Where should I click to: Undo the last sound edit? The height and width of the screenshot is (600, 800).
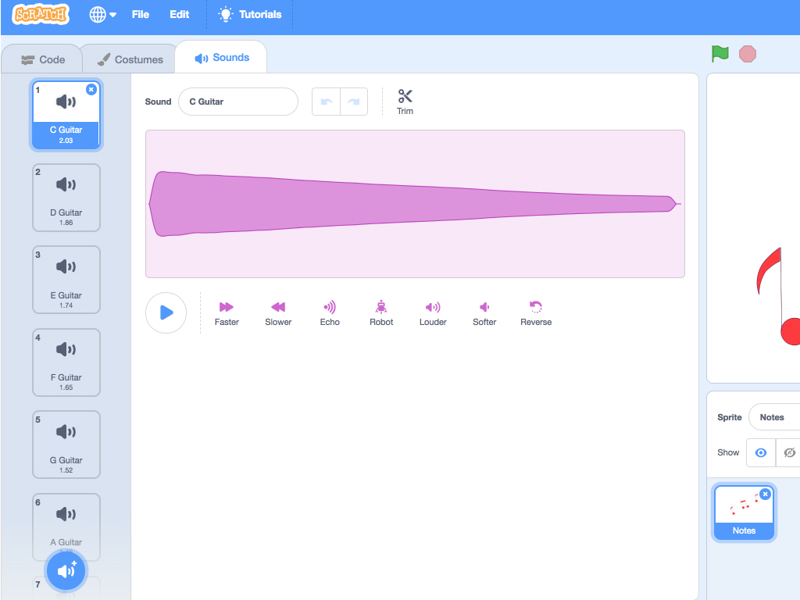pos(326,102)
